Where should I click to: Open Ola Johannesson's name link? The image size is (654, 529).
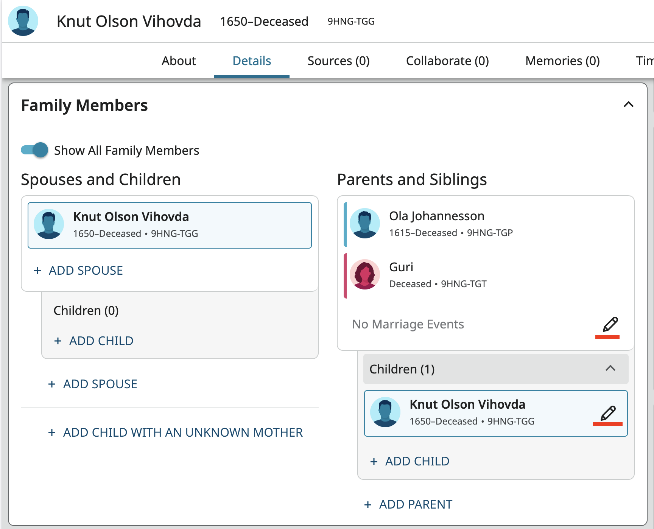click(x=437, y=216)
